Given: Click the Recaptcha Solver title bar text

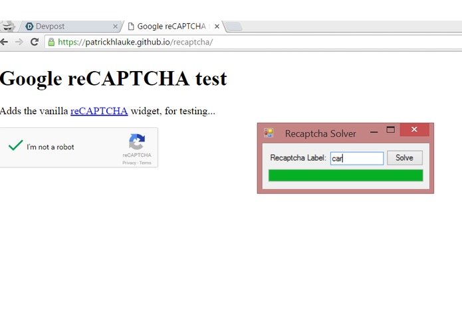Looking at the screenshot, I should click(320, 133).
